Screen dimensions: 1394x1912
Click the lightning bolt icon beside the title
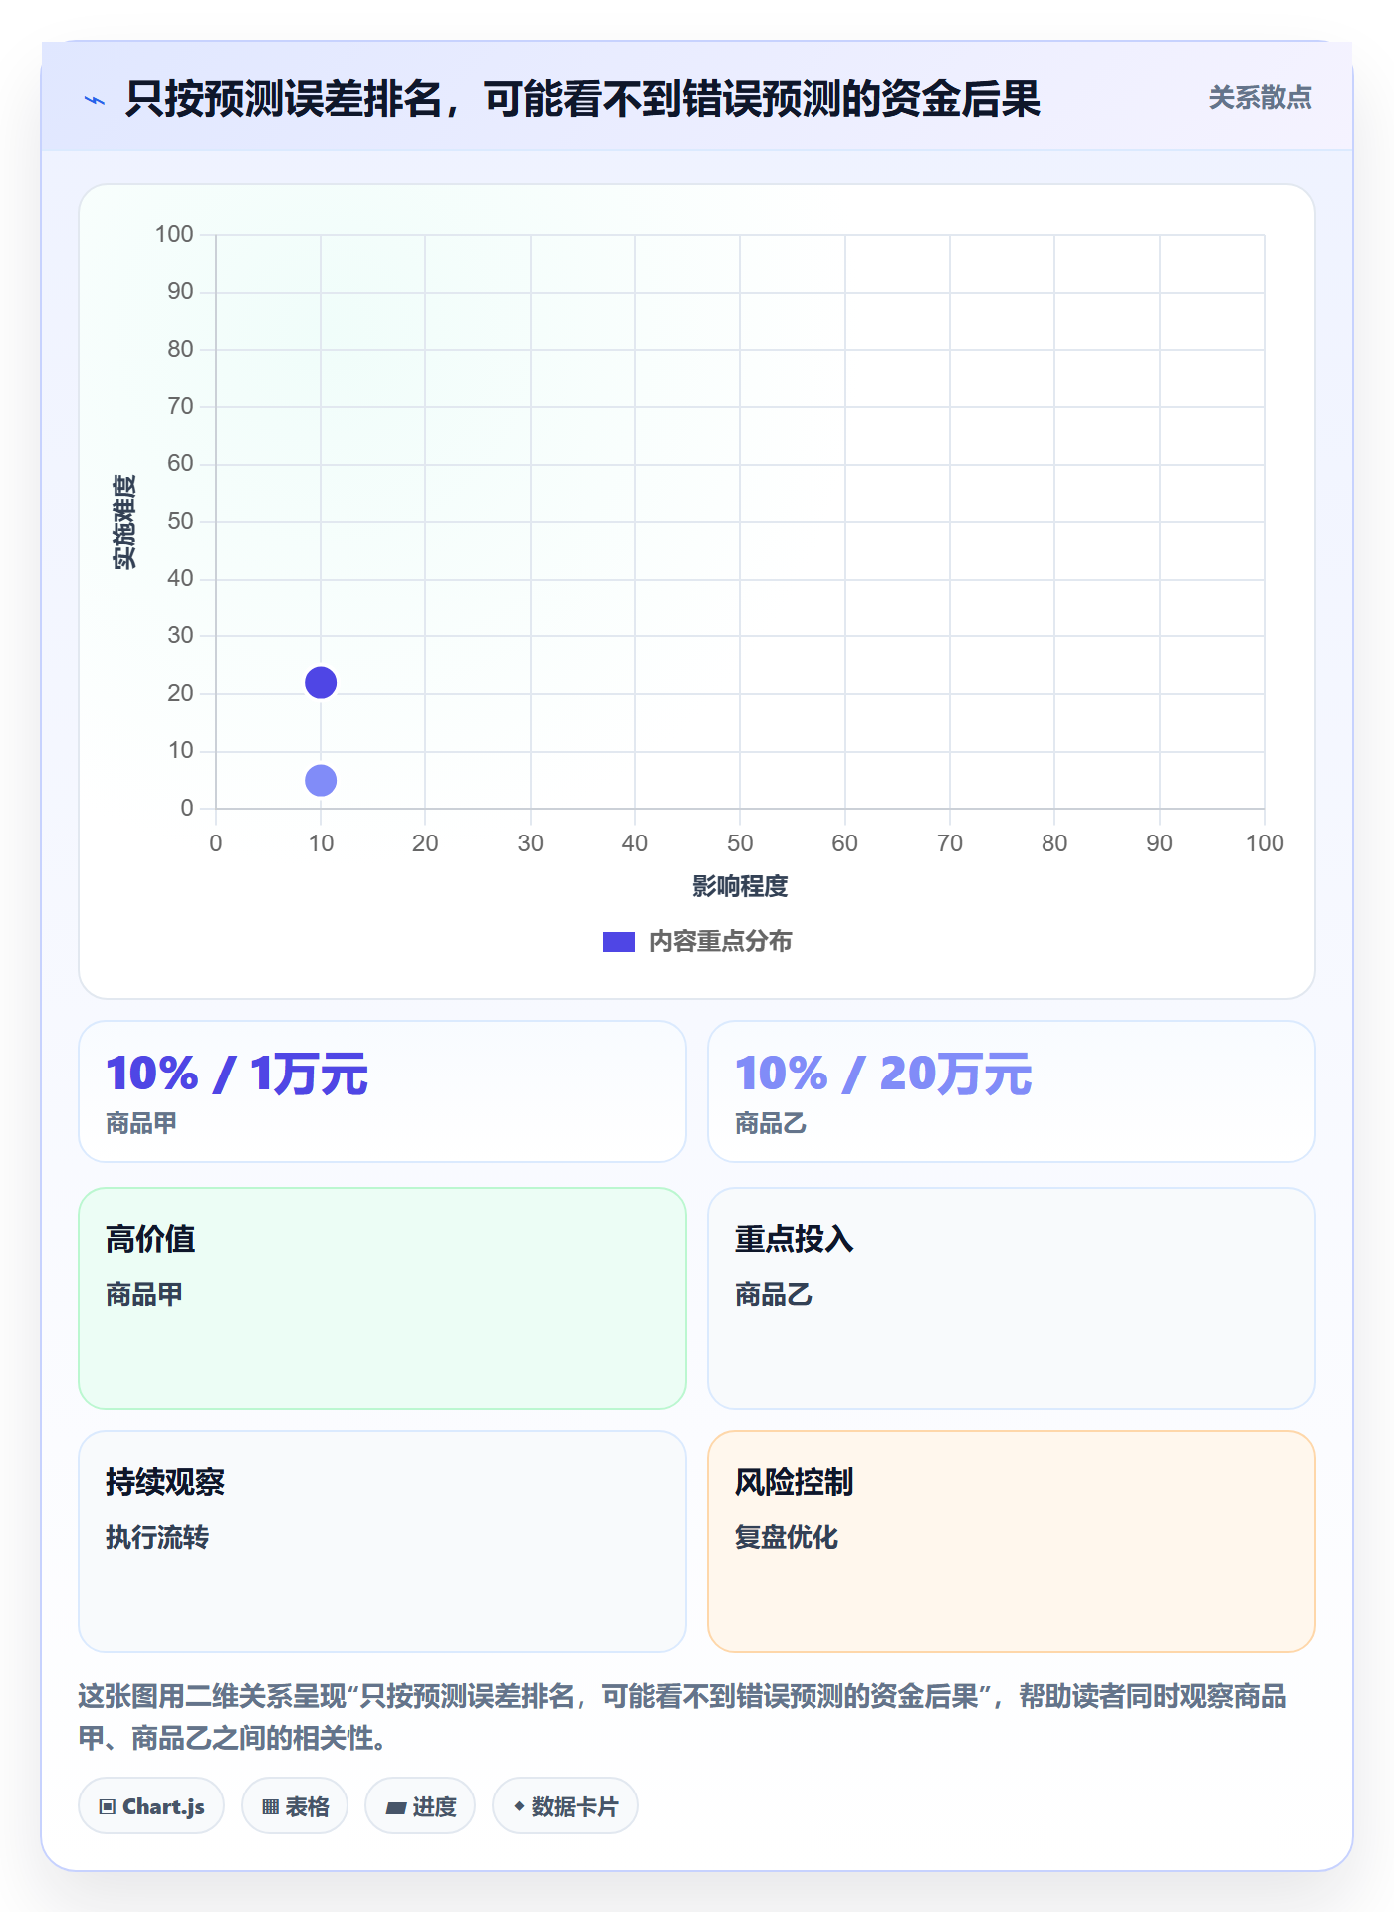[95, 100]
